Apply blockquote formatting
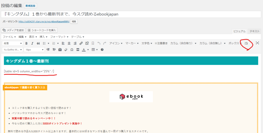Screen dimensions: 263x133 point(38,43)
